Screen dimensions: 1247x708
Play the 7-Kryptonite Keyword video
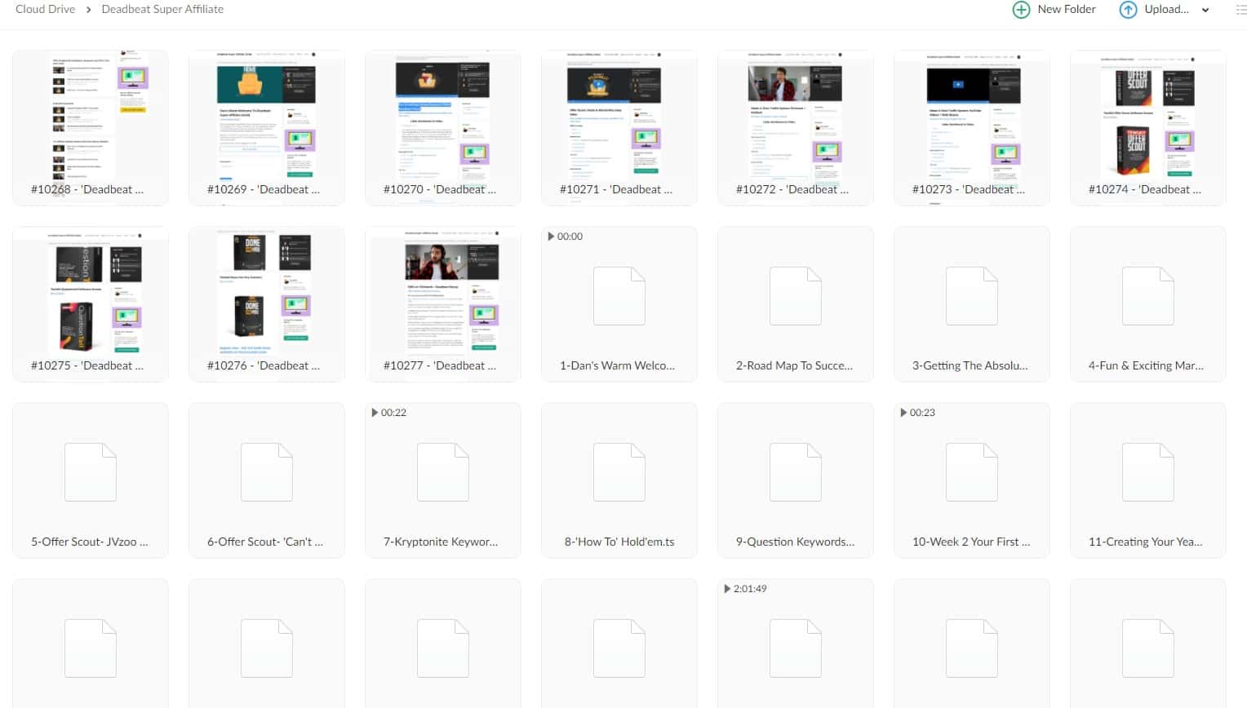click(442, 472)
